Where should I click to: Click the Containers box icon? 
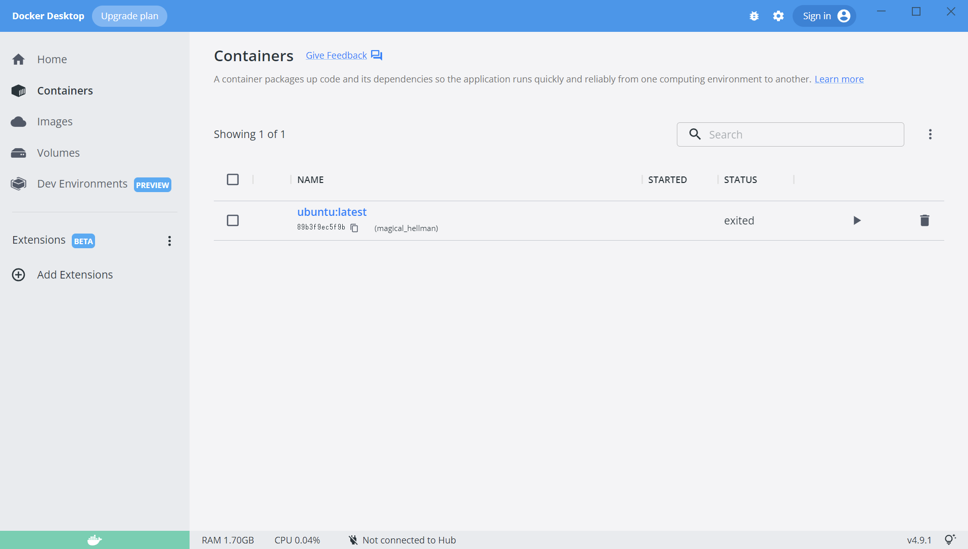click(x=19, y=90)
